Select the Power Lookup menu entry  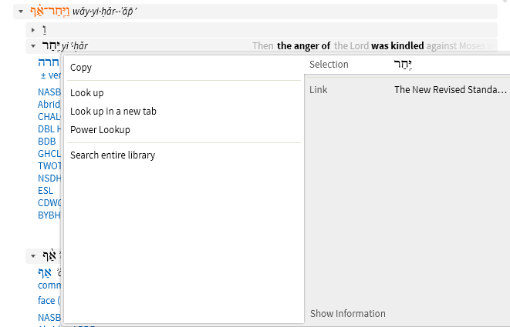100,130
